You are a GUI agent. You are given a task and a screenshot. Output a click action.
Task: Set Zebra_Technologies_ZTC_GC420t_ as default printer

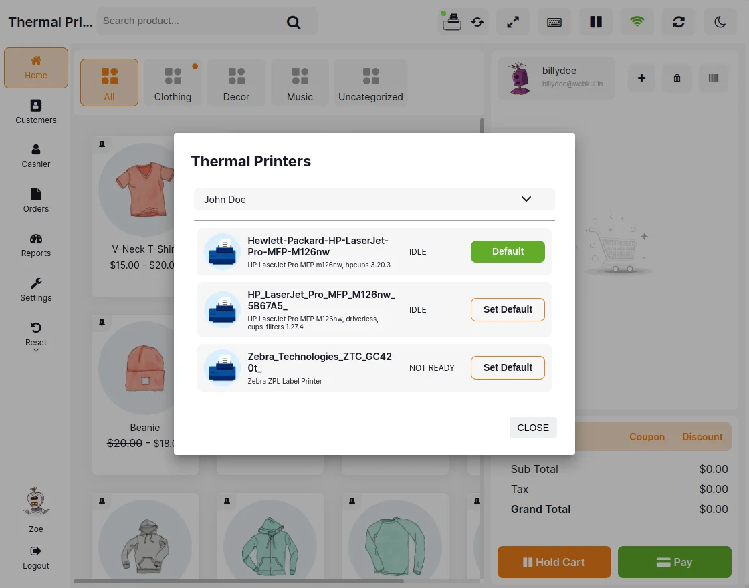pos(508,367)
